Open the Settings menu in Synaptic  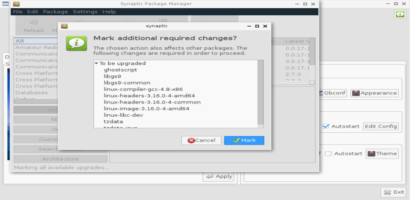(85, 12)
